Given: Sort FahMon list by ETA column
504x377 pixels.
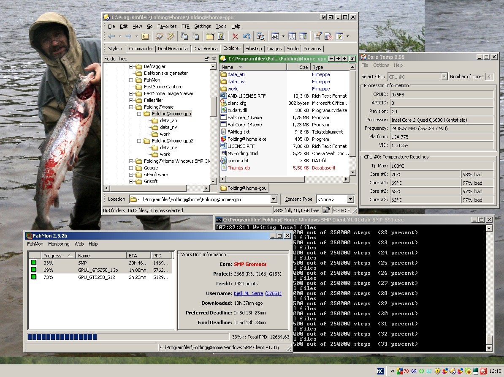Looking at the screenshot, I should pos(138,256).
